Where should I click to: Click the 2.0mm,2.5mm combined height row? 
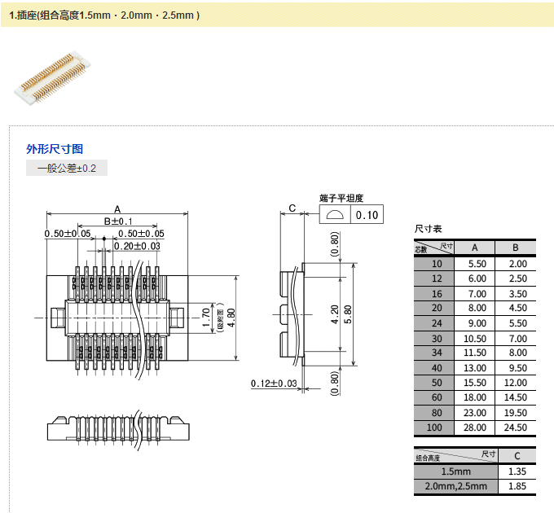475,487
